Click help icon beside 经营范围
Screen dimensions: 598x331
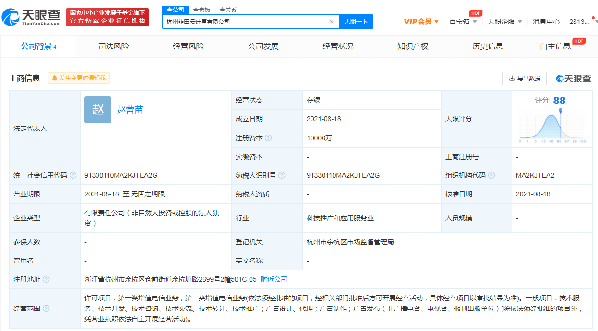coord(46,308)
